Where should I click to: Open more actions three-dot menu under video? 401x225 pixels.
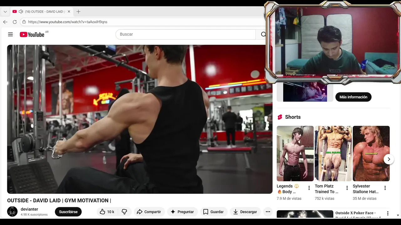[268, 212]
